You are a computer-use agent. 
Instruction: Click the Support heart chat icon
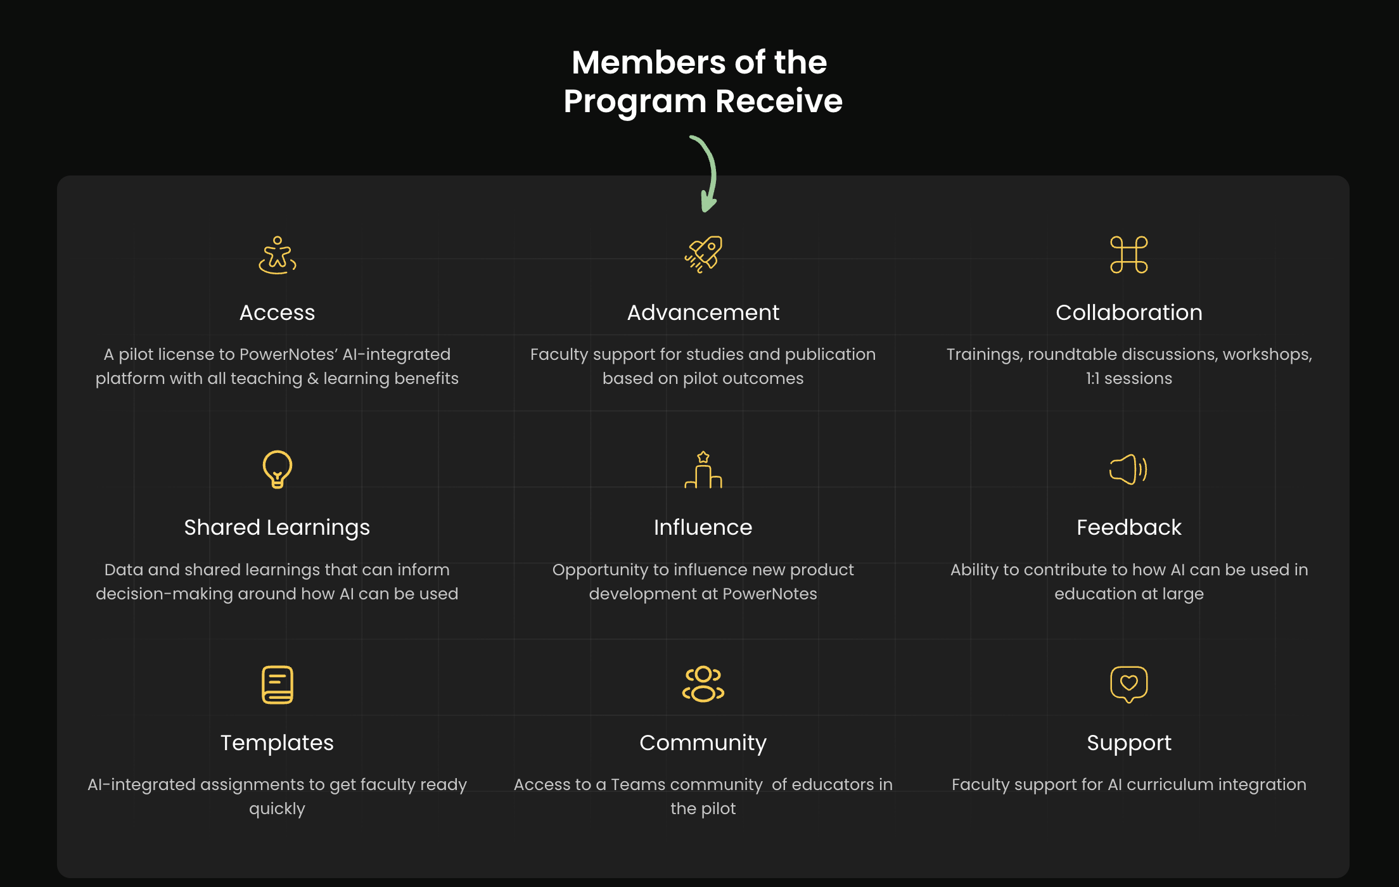click(1128, 685)
